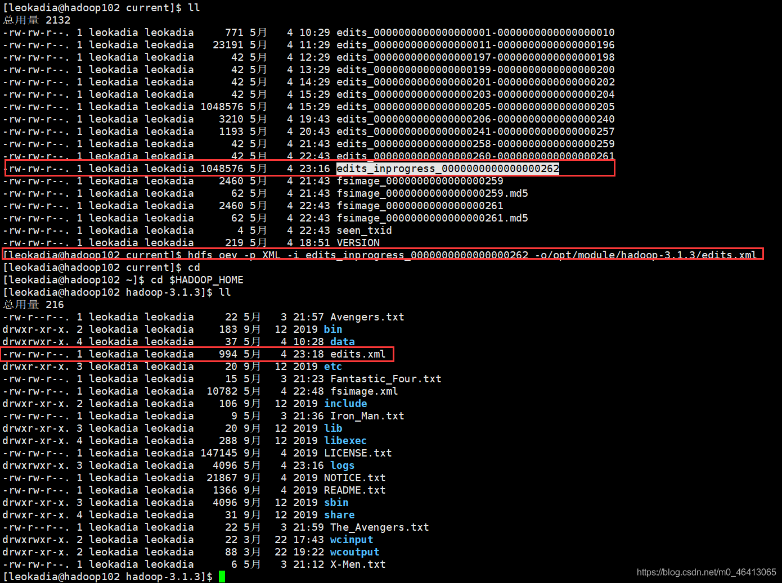Click fsimage_0000000000000000259.md5 filename
This screenshot has height=583, width=782.
432,193
